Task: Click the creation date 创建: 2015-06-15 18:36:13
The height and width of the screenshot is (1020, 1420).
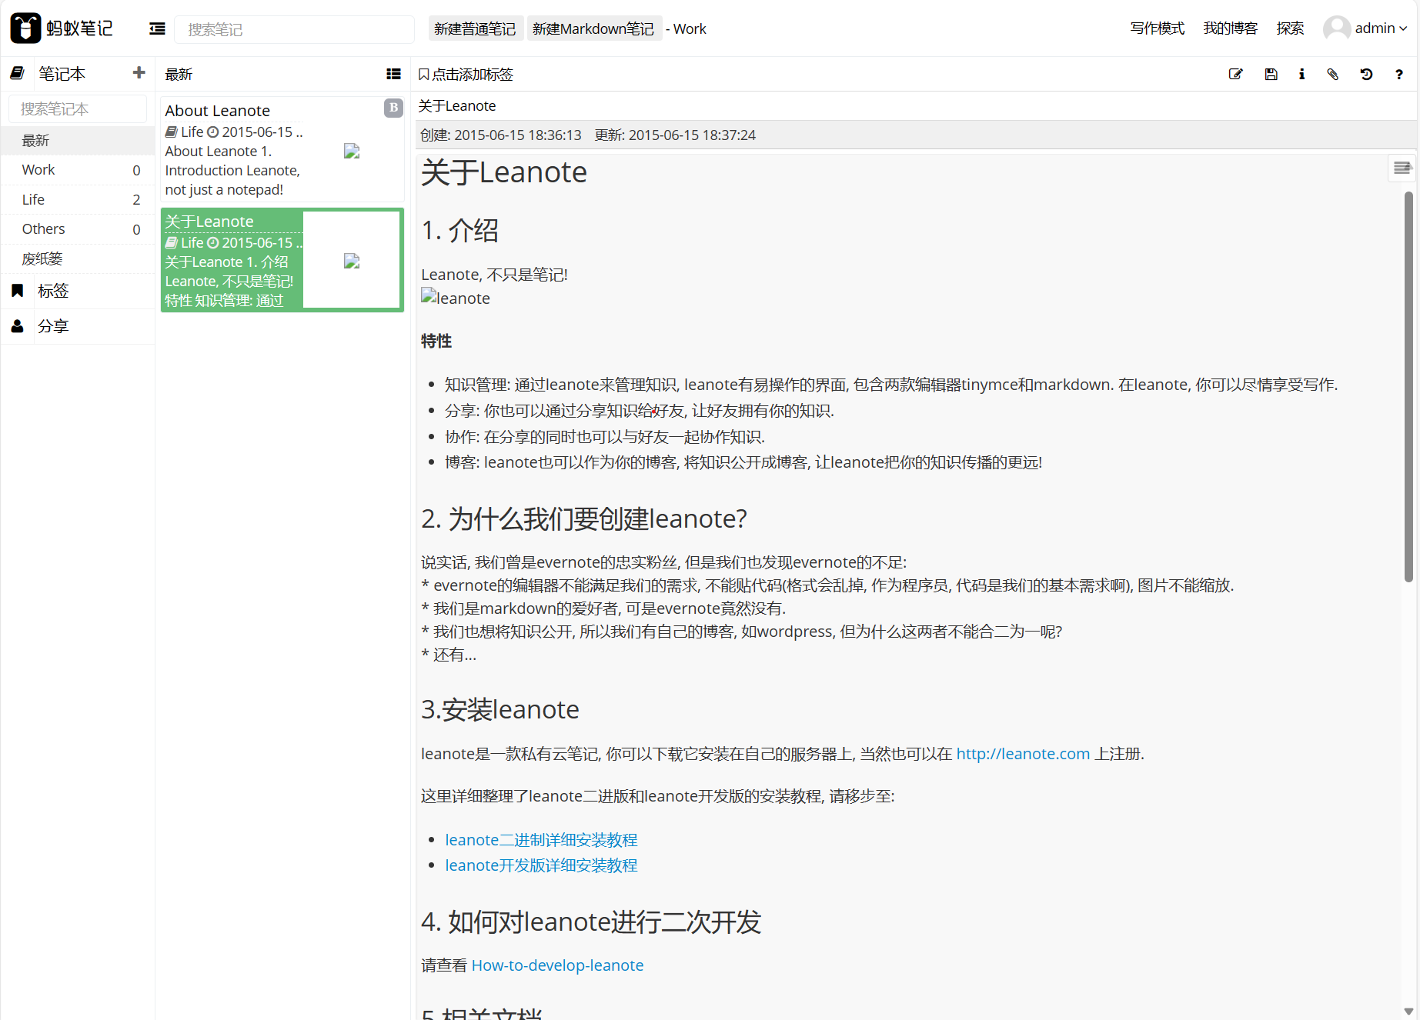Action: pyautogui.click(x=500, y=135)
